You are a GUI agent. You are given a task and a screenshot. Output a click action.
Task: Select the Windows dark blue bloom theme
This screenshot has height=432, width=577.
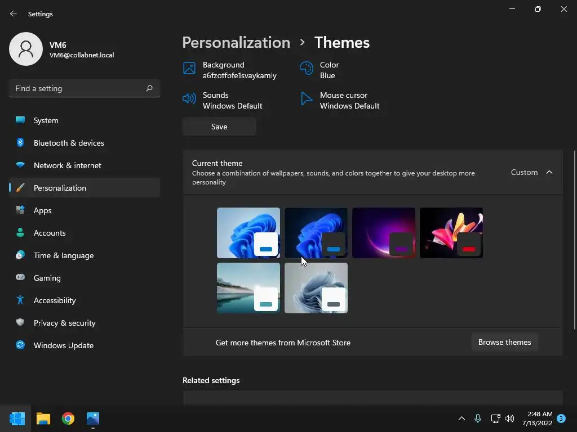pyautogui.click(x=316, y=232)
